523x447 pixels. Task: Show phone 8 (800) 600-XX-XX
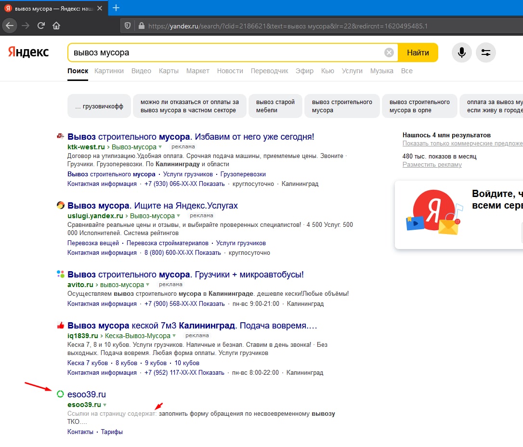[x=183, y=252]
